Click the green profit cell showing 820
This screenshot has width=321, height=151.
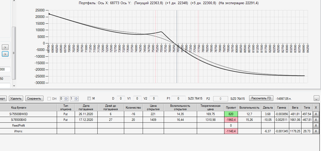(x=231, y=114)
